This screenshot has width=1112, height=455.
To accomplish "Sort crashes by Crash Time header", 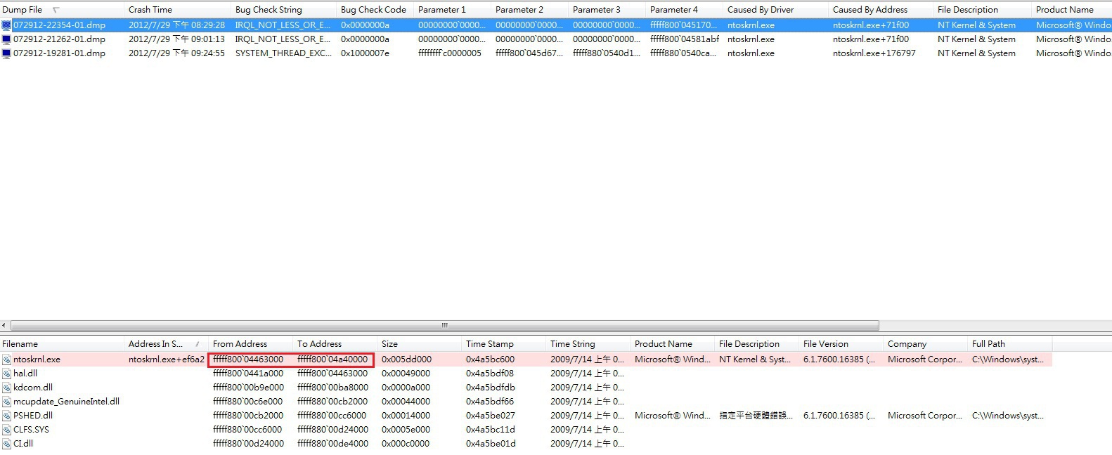I will [x=150, y=10].
